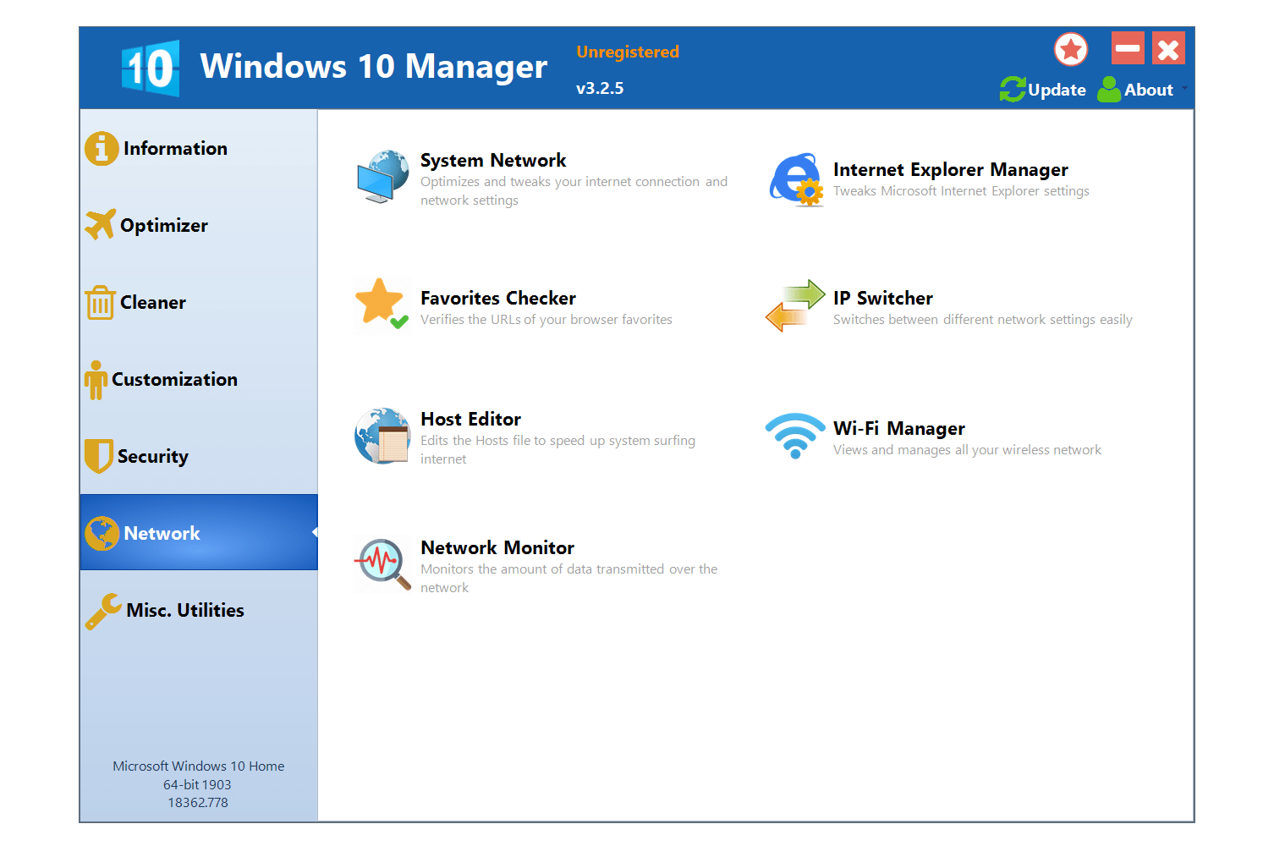Minimize the Windows 10 Manager window
The width and height of the screenshot is (1274, 857).
tap(1128, 48)
